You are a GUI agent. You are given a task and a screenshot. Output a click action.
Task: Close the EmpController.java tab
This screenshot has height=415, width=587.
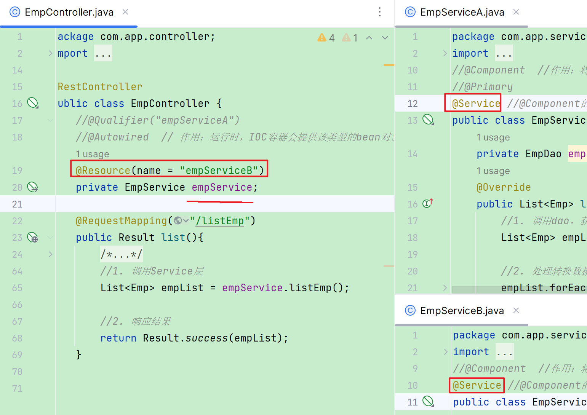coord(125,12)
